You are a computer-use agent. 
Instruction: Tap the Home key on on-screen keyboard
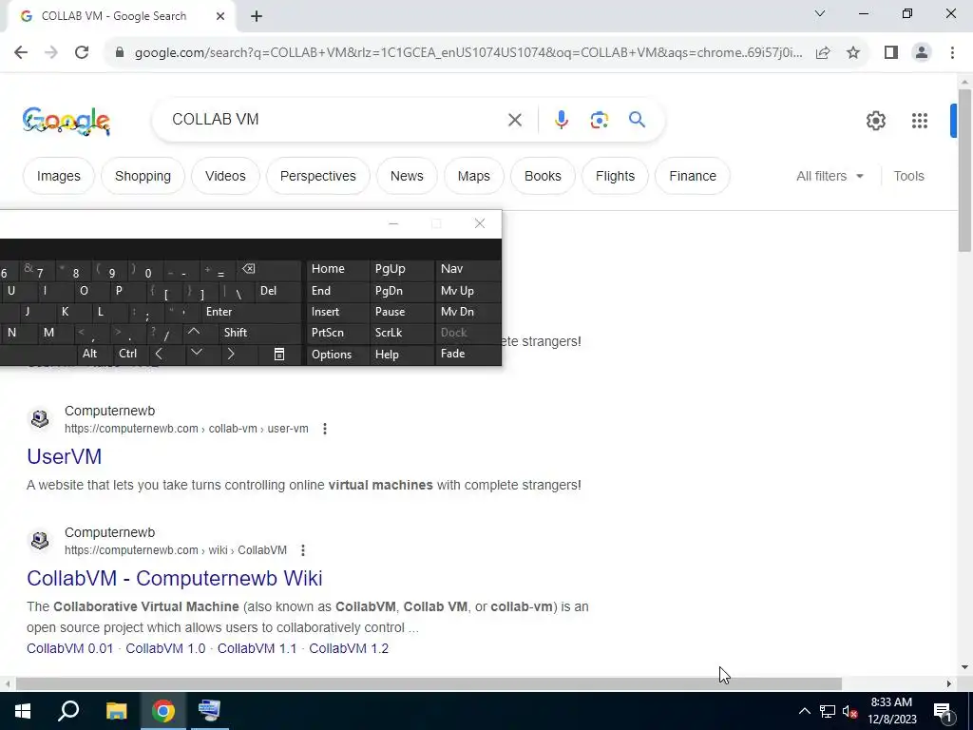337,269
